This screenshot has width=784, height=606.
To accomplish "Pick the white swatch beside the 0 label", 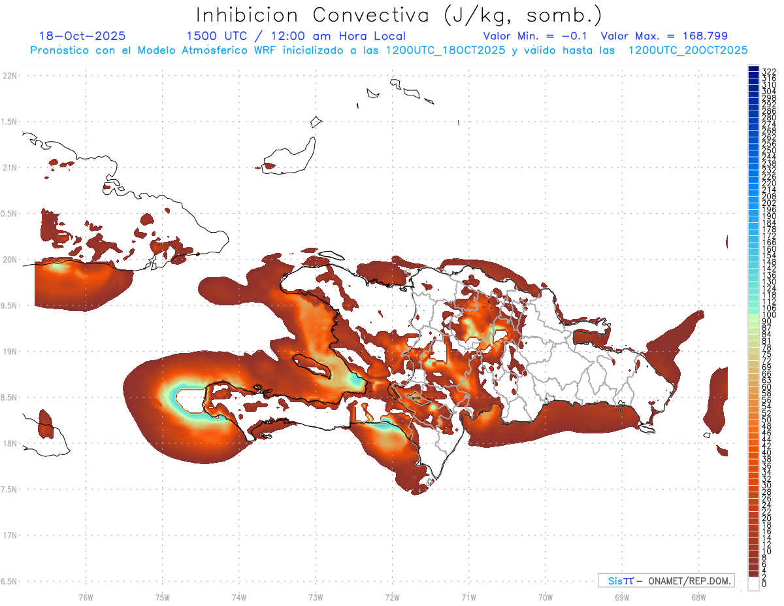I will pyautogui.click(x=754, y=584).
